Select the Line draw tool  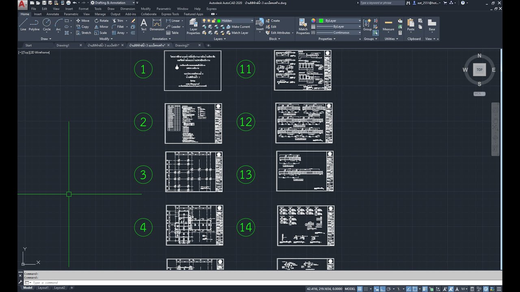tap(23, 24)
